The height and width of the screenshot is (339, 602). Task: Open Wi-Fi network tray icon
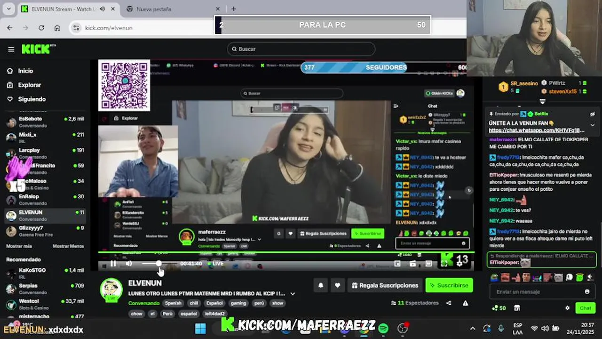coord(534,328)
